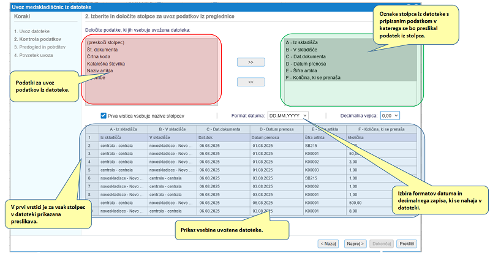Cancel the import with Prekliči
Image resolution: width=490 pixels, height=253 pixels.
click(406, 243)
